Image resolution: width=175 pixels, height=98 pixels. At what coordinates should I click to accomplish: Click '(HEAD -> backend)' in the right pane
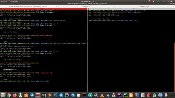[x=134, y=13]
